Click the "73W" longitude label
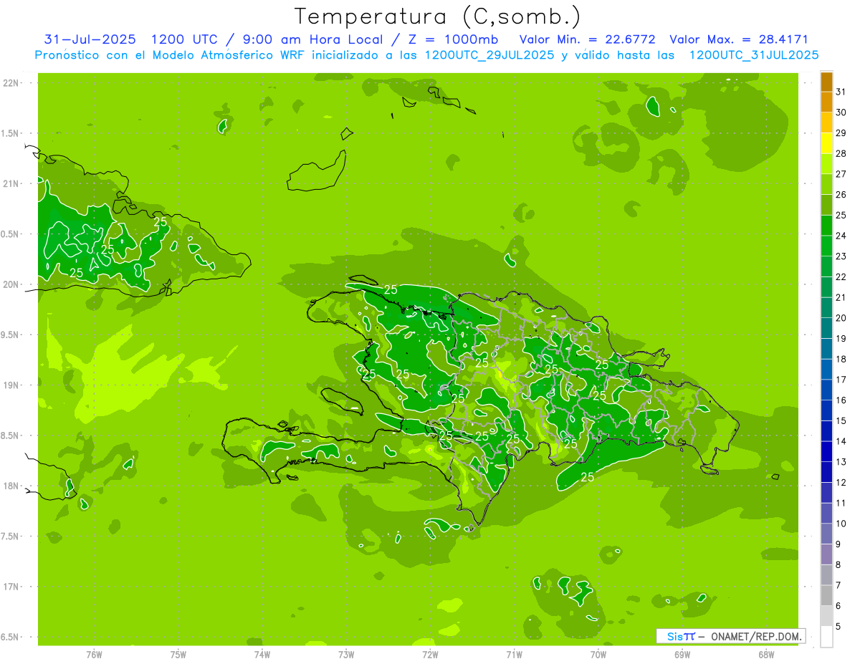 pos(346,655)
